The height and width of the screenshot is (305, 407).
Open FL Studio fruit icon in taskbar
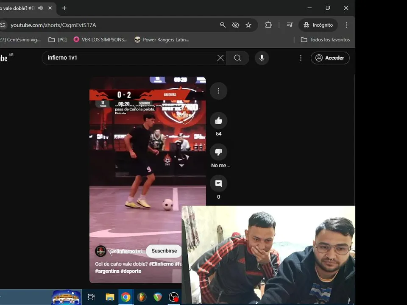pyautogui.click(x=142, y=297)
